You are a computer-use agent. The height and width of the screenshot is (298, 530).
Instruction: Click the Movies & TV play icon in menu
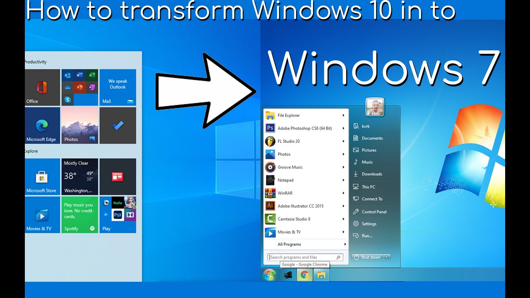pos(270,232)
